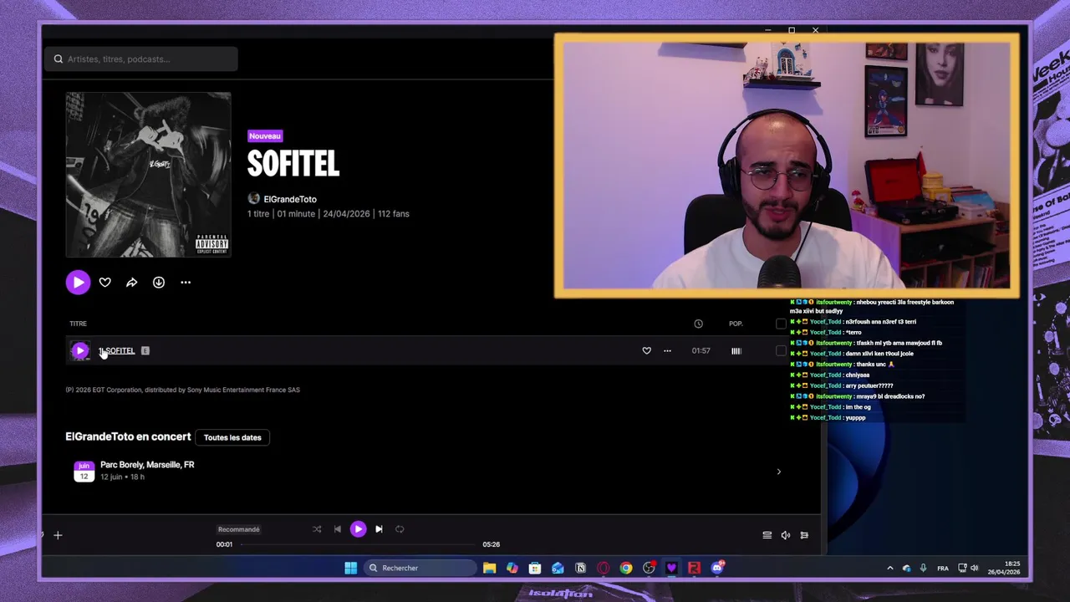This screenshot has height=602, width=1070.
Task: Open Discord from taskbar
Action: point(717,569)
